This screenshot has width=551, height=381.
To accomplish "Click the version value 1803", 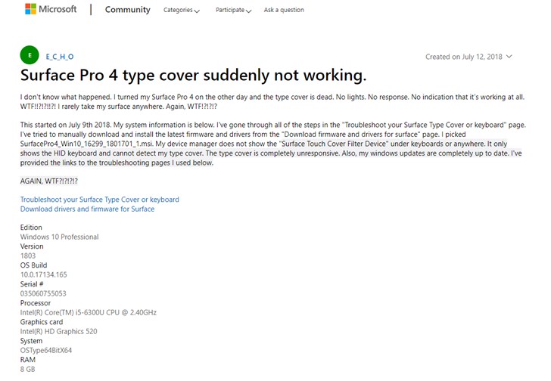I will click(x=28, y=256).
